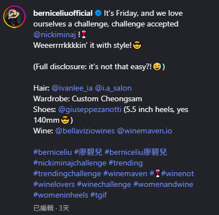219x215 pixels.
Task: Go to @bellaviziowines profile
Action: (x=85, y=131)
